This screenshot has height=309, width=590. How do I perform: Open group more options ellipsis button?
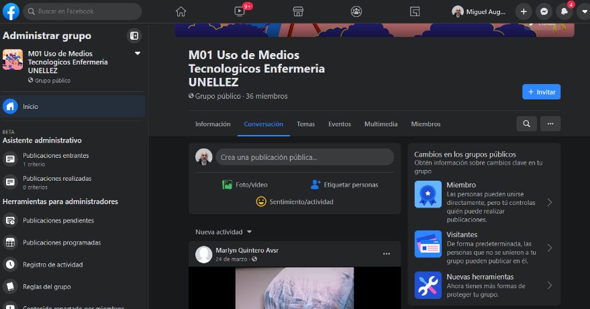pos(550,124)
